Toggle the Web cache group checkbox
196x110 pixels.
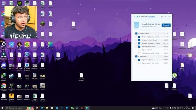point(136,56)
